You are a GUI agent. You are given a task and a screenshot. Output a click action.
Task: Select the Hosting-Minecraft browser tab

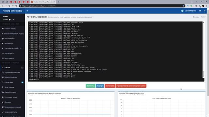tap(43, 2)
